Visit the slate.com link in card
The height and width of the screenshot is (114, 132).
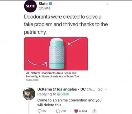(32, 80)
